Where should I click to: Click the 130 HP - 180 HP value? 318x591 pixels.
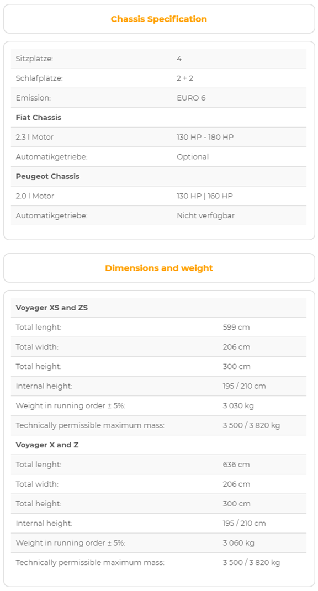point(205,137)
